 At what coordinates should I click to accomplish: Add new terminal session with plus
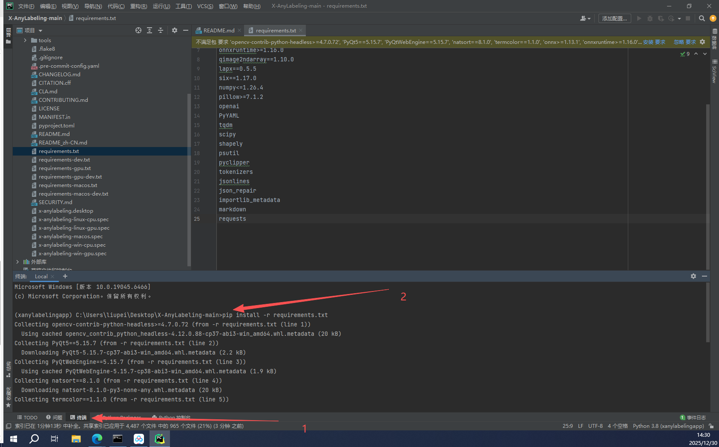[65, 276]
